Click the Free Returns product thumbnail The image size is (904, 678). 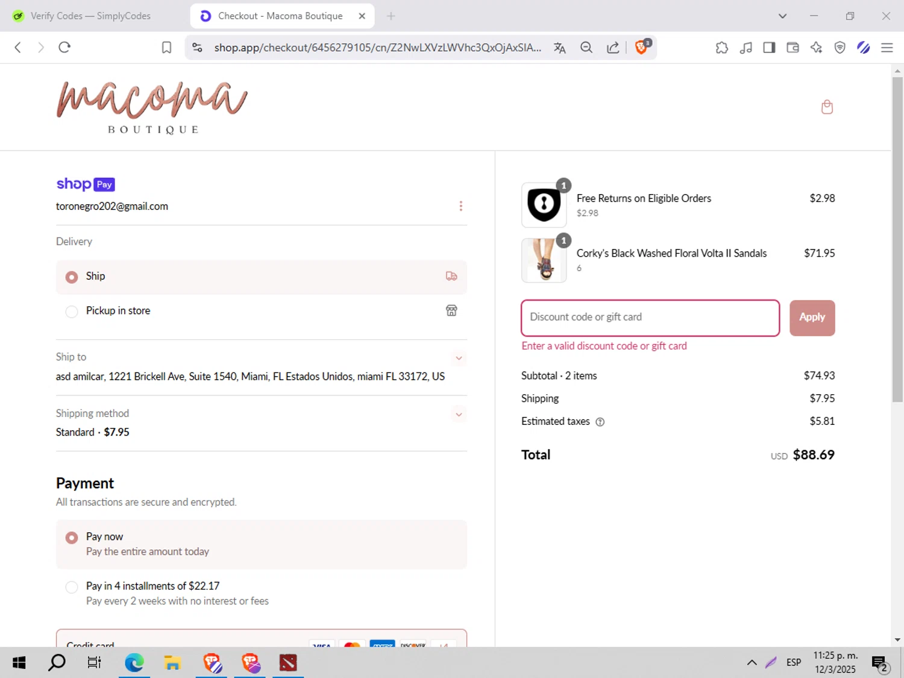(544, 205)
